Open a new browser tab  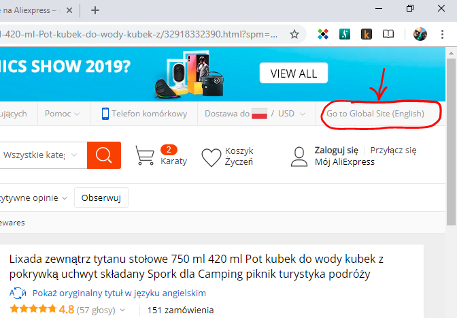click(95, 10)
